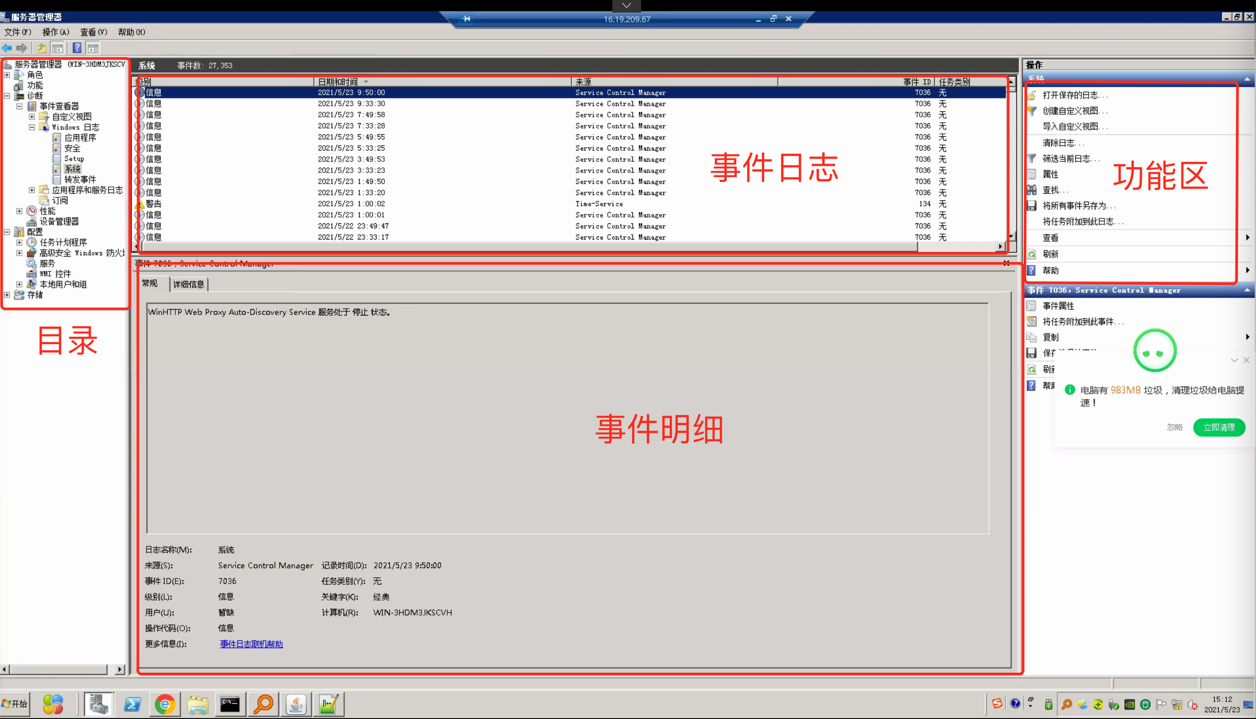The width and height of the screenshot is (1256, 719).
Task: Open the 操作(A) menu
Action: pyautogui.click(x=55, y=32)
